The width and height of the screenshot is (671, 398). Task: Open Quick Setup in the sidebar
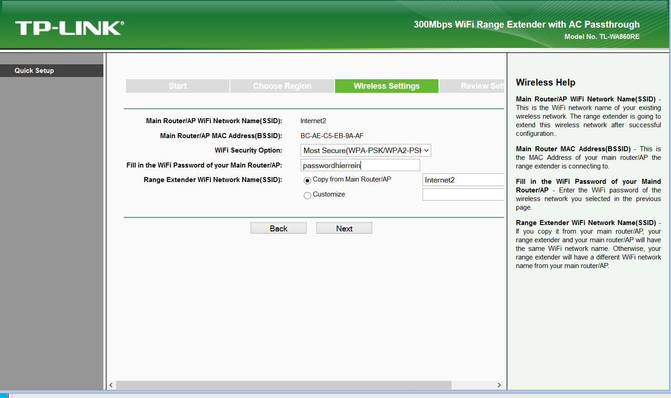(52, 71)
